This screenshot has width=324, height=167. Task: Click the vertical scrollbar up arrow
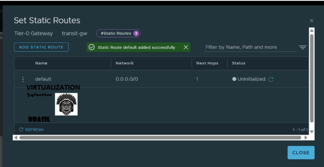[312, 30]
